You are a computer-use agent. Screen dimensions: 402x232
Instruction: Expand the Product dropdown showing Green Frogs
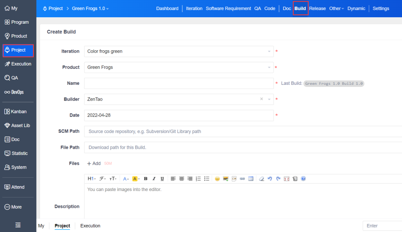[179, 68]
